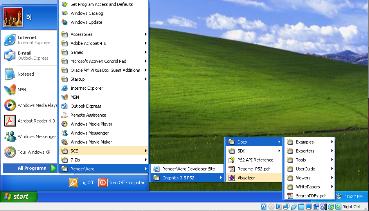Open Acrobat Reader 4.0 icon

pos(10,121)
